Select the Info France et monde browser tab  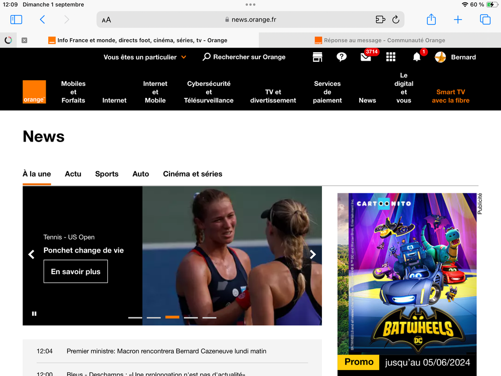(x=138, y=40)
